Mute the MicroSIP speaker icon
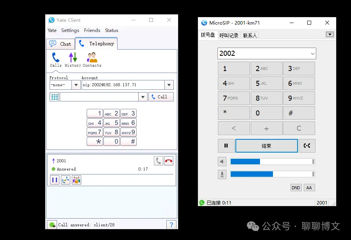351x240 pixels. tap(222, 162)
